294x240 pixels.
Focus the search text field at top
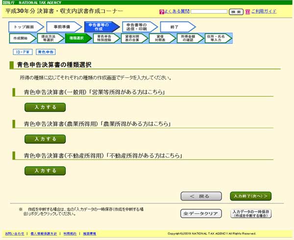[208, 11]
